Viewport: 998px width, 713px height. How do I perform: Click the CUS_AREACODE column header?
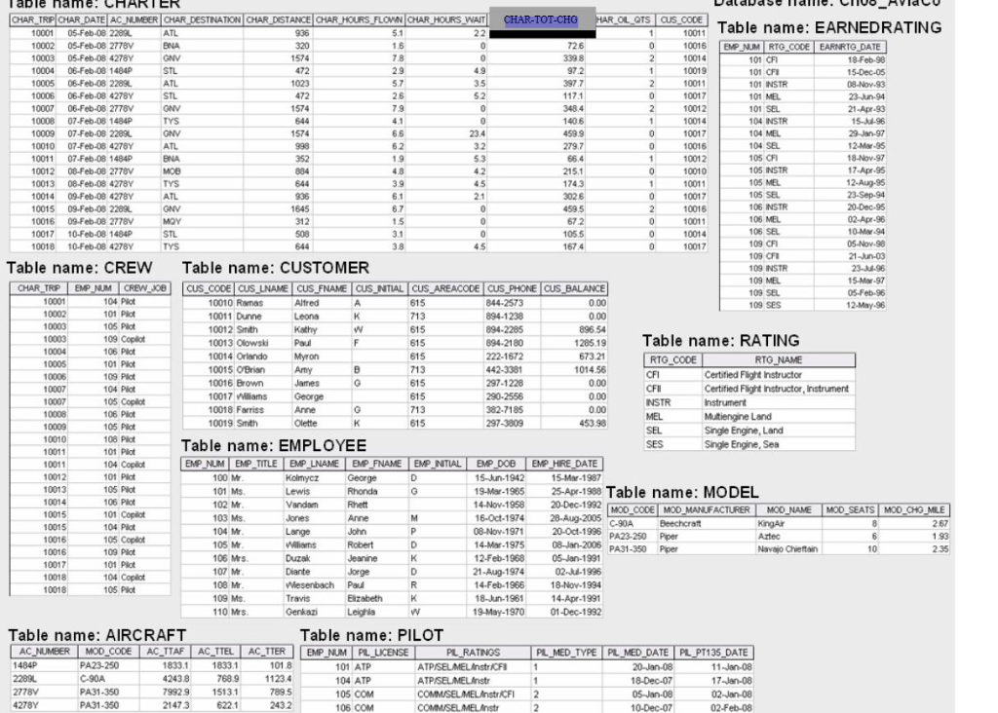point(445,288)
